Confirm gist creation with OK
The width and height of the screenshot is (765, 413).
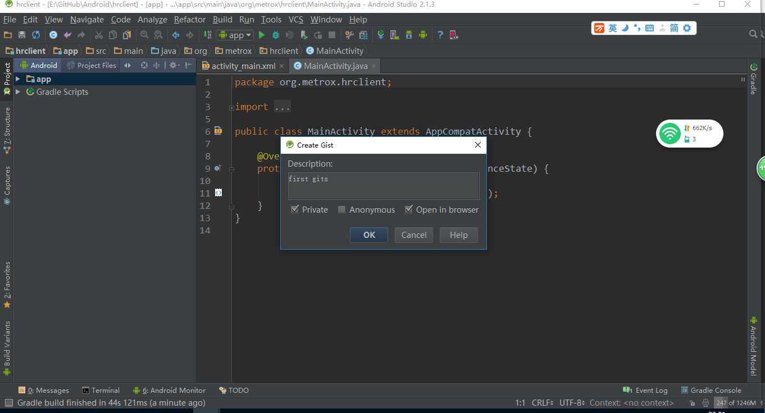tap(369, 235)
